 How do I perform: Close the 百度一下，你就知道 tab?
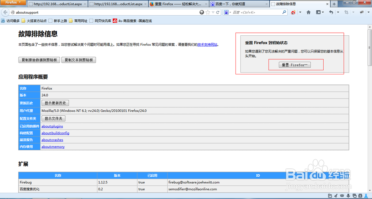click(266, 4)
